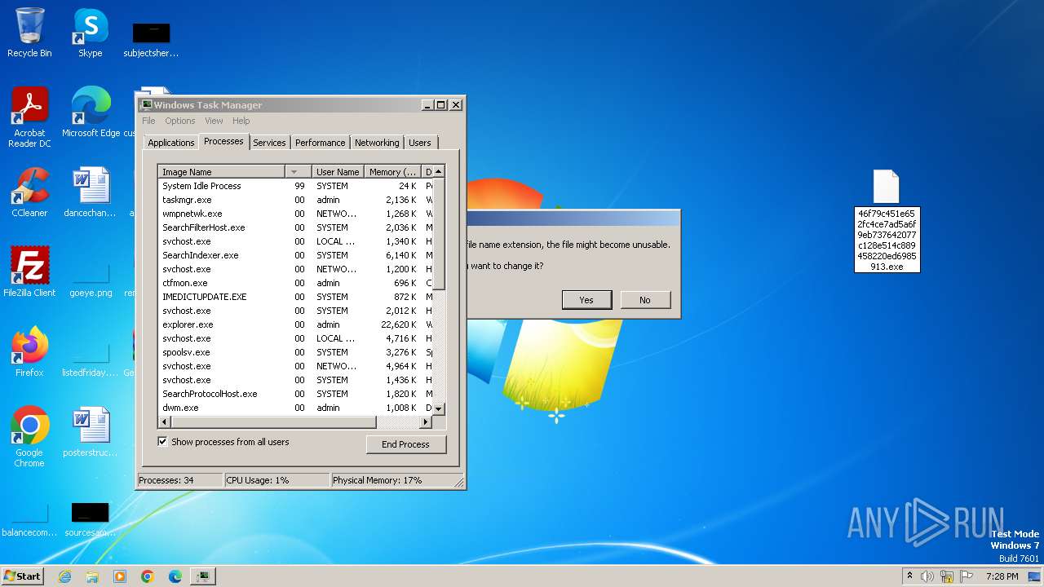1044x587 pixels.
Task: Select the dancechan Word document icon
Action: [x=90, y=193]
